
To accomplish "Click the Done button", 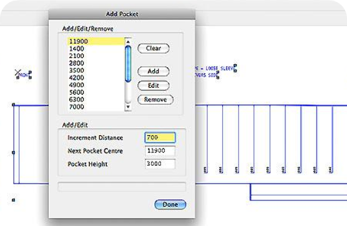I will coord(170,204).
